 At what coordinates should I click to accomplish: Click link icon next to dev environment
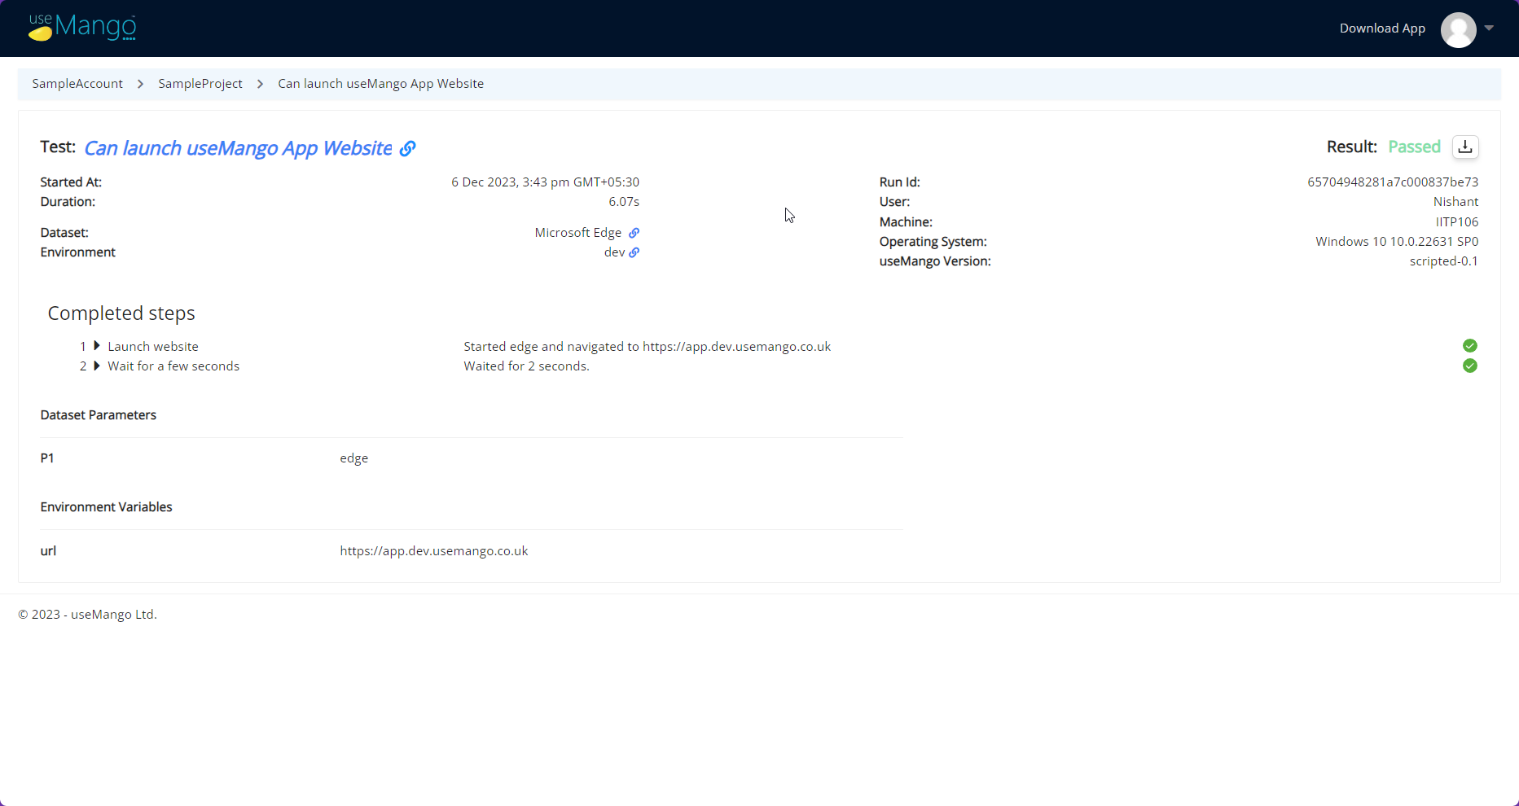(634, 252)
